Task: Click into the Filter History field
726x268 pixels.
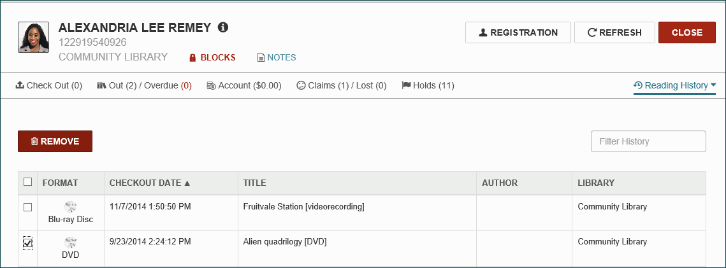Action: point(648,141)
